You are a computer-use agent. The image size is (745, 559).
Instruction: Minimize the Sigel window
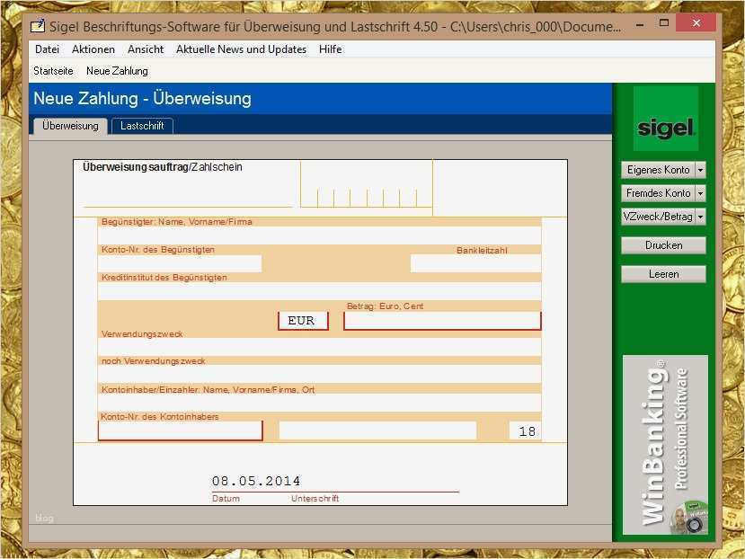640,23
